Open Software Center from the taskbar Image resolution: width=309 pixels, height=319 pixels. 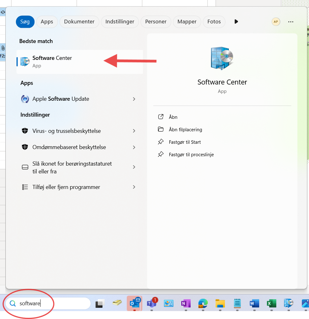[289, 303]
